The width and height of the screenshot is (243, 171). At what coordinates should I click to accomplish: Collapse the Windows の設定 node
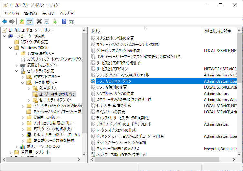tap(10, 48)
